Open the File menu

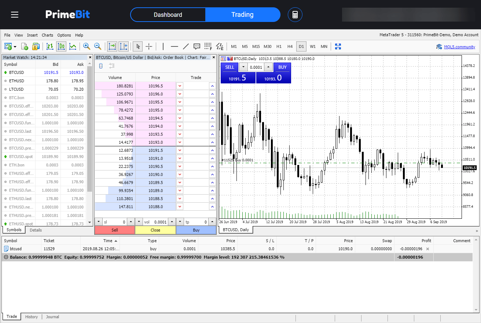coord(7,35)
